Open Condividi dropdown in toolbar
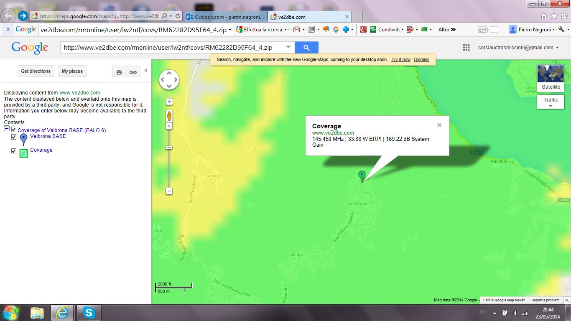571x321 pixels. [x=402, y=30]
